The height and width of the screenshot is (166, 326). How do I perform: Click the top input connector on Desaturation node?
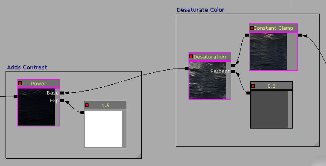[x=233, y=65]
